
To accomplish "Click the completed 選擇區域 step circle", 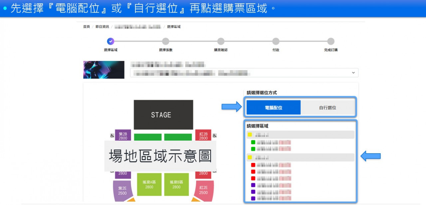I will pyautogui.click(x=110, y=41).
